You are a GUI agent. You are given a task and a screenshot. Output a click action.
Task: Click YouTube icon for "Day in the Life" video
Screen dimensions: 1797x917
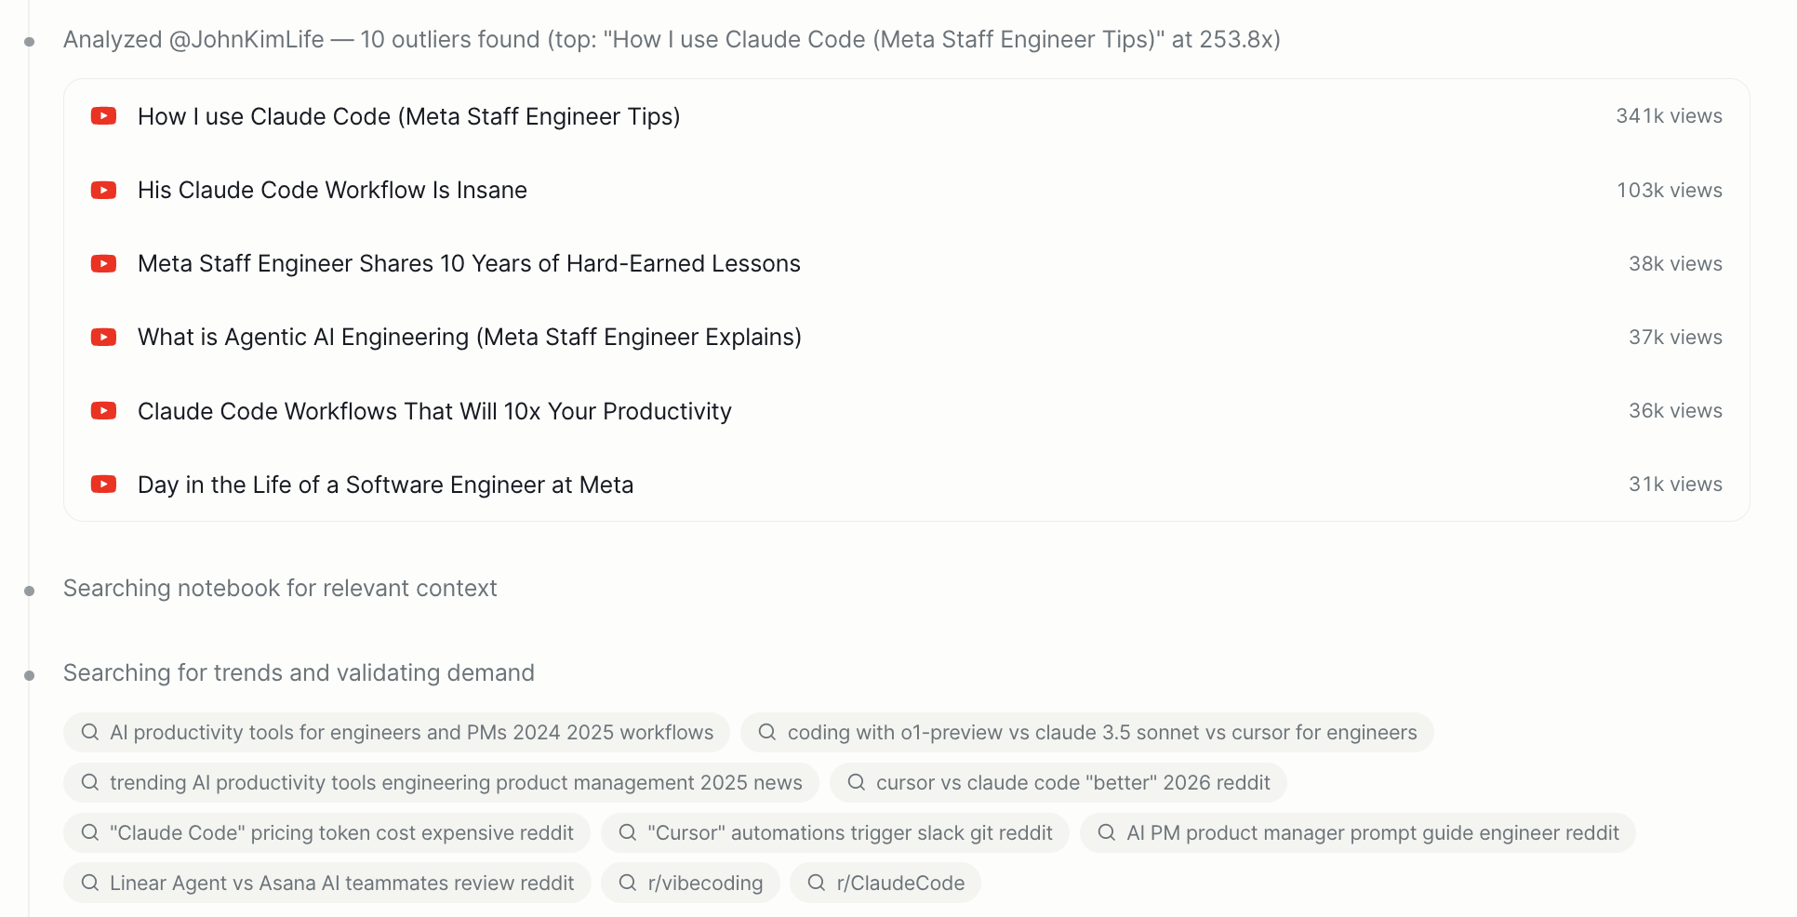click(x=103, y=484)
